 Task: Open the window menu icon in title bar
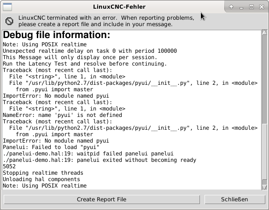click(7, 7)
